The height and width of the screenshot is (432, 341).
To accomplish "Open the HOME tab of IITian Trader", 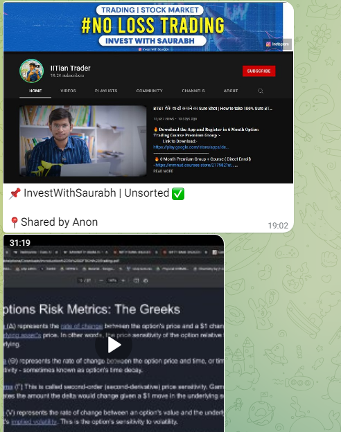I will pyautogui.click(x=35, y=91).
